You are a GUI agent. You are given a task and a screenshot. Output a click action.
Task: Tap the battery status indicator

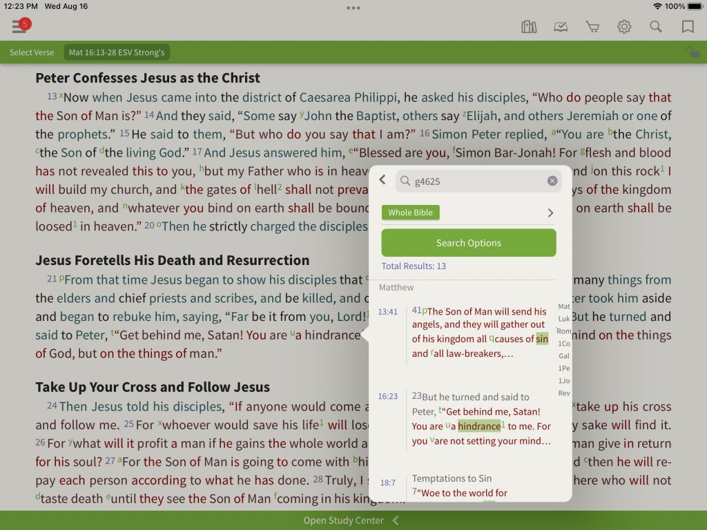[695, 6]
